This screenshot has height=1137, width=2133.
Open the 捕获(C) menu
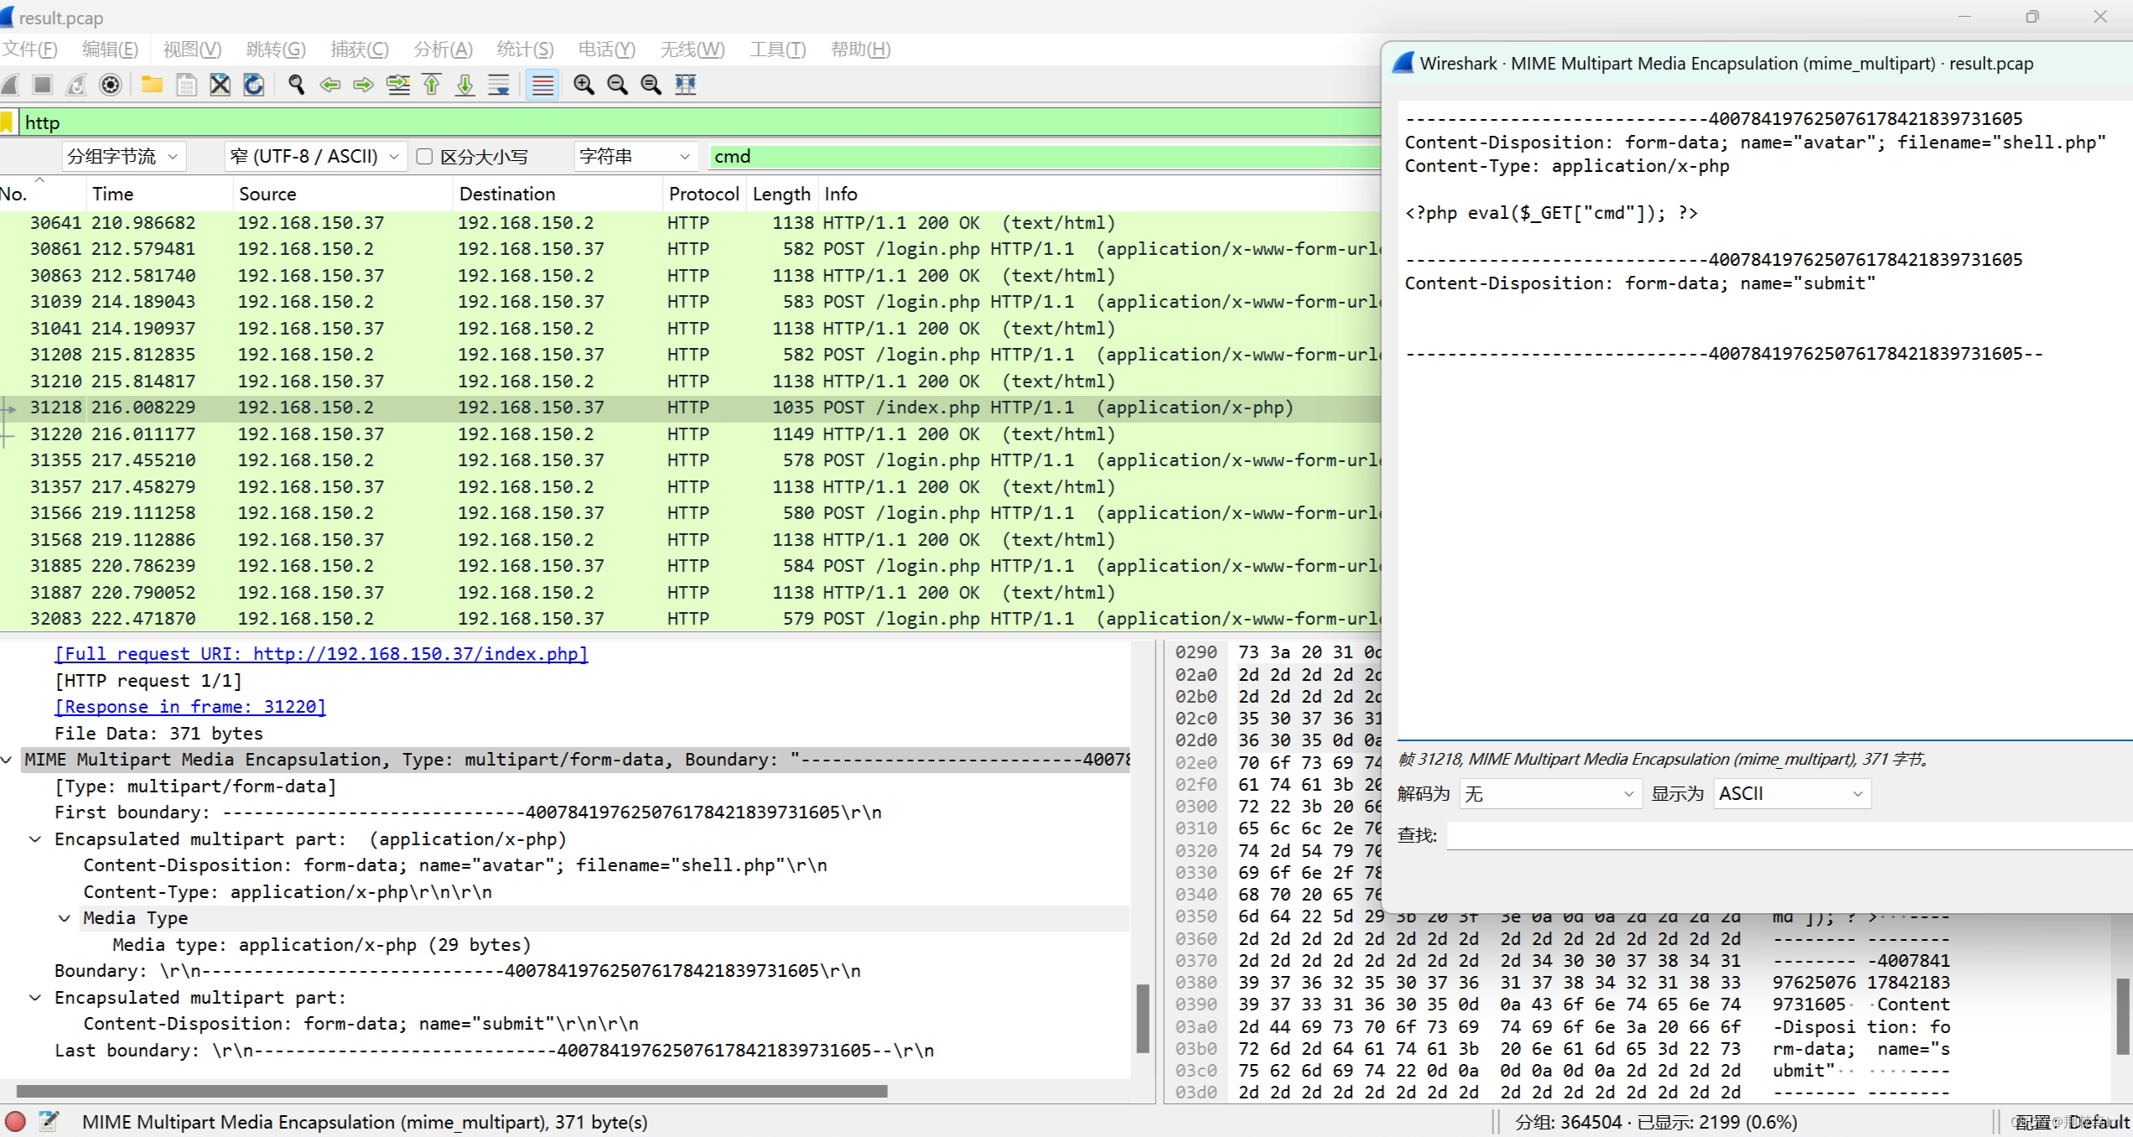[359, 49]
